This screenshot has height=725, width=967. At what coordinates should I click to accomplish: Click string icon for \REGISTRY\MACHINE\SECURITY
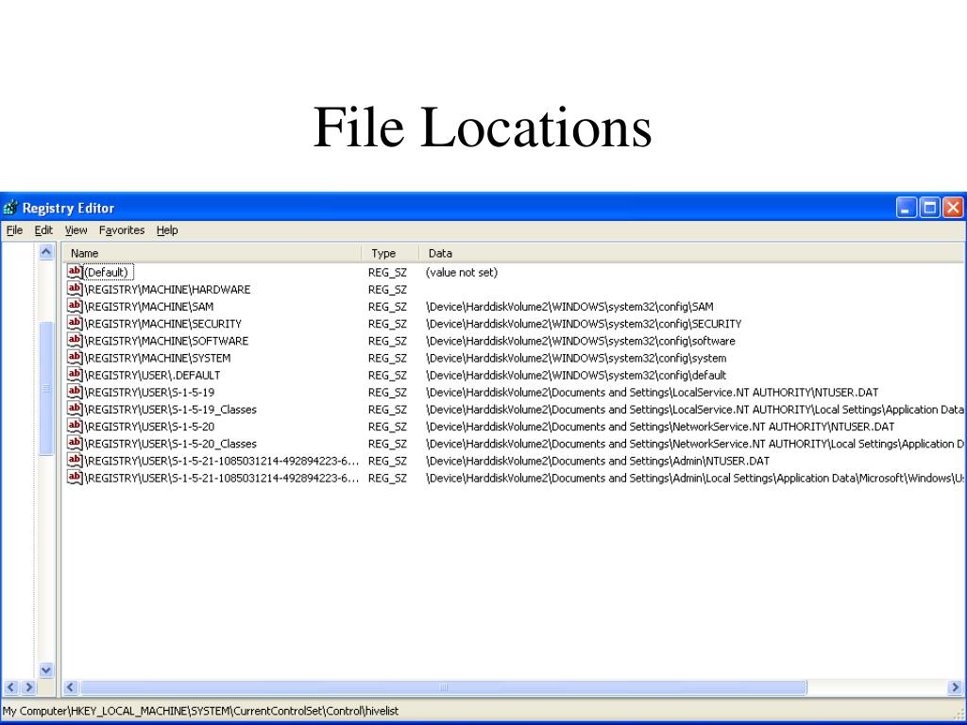coord(75,324)
